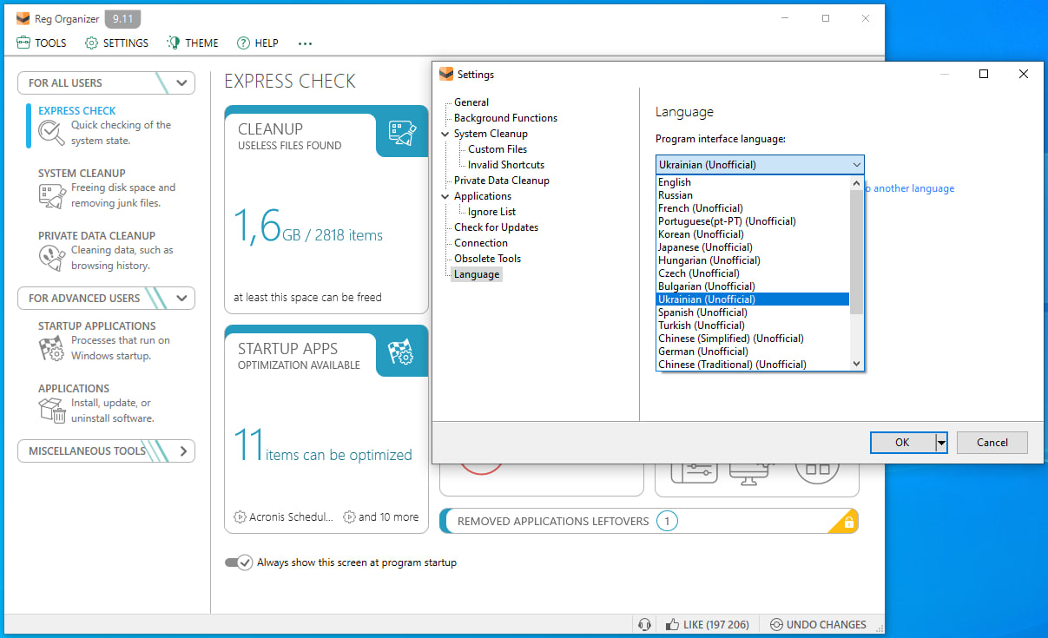This screenshot has width=1048, height=638.
Task: Select Connection in Settings tree
Action: (x=481, y=243)
